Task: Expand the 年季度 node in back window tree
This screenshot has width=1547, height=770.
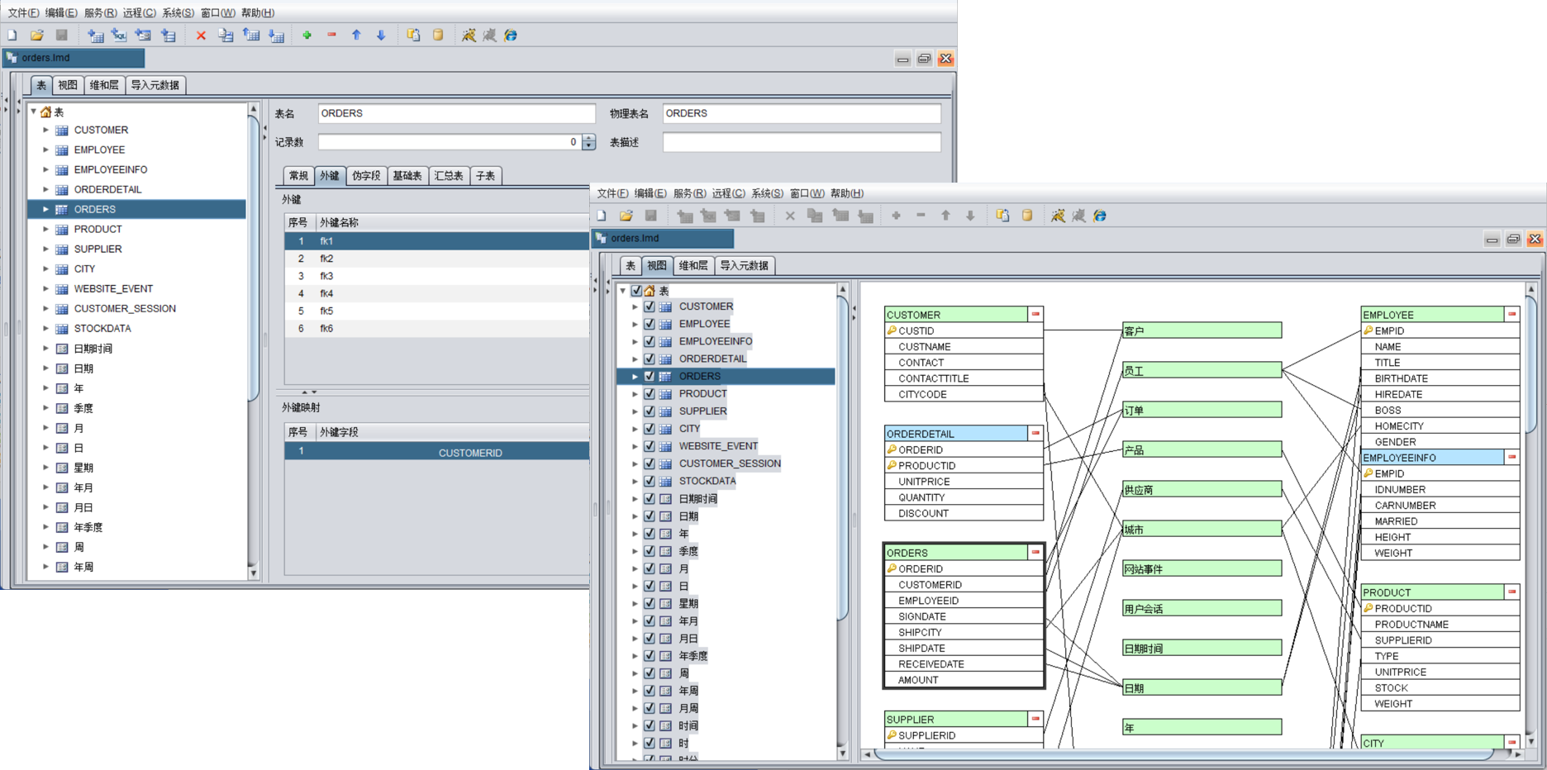Action: click(45, 527)
